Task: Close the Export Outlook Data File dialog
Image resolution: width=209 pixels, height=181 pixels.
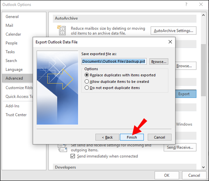Action: [x=170, y=42]
